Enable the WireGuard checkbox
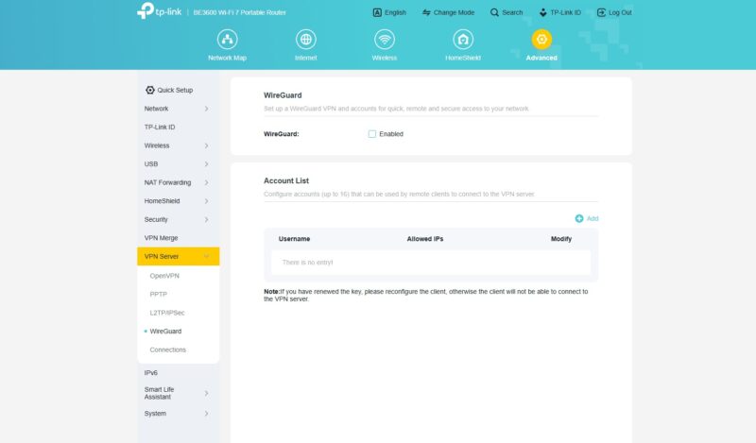The height and width of the screenshot is (443, 756). pyautogui.click(x=371, y=134)
